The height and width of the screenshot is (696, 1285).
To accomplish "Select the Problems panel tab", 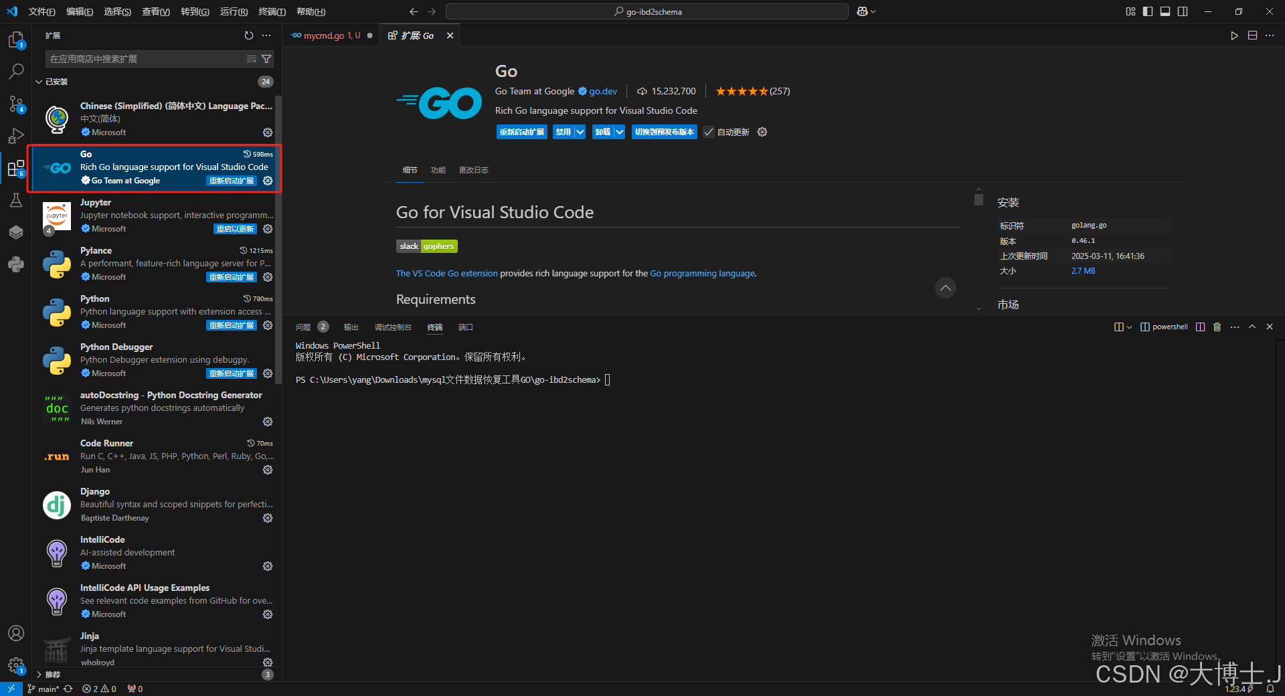I will [x=303, y=327].
